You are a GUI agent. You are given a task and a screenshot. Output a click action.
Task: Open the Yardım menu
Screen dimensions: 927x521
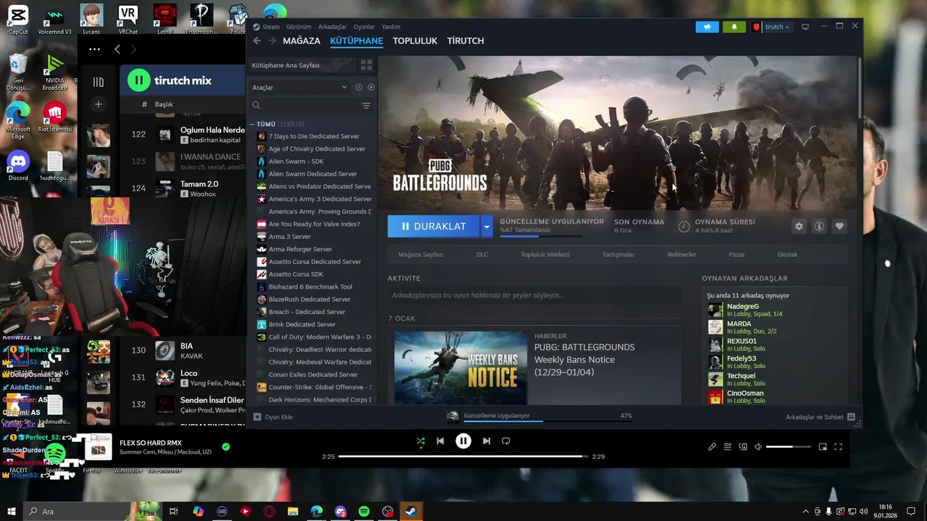391,27
